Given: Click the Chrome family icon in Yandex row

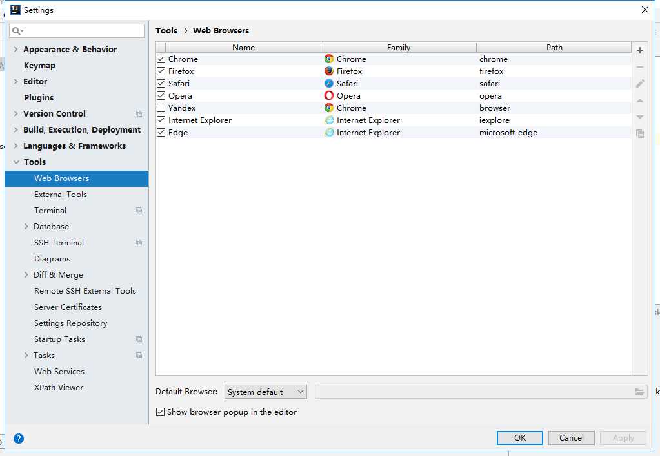Looking at the screenshot, I should click(329, 108).
